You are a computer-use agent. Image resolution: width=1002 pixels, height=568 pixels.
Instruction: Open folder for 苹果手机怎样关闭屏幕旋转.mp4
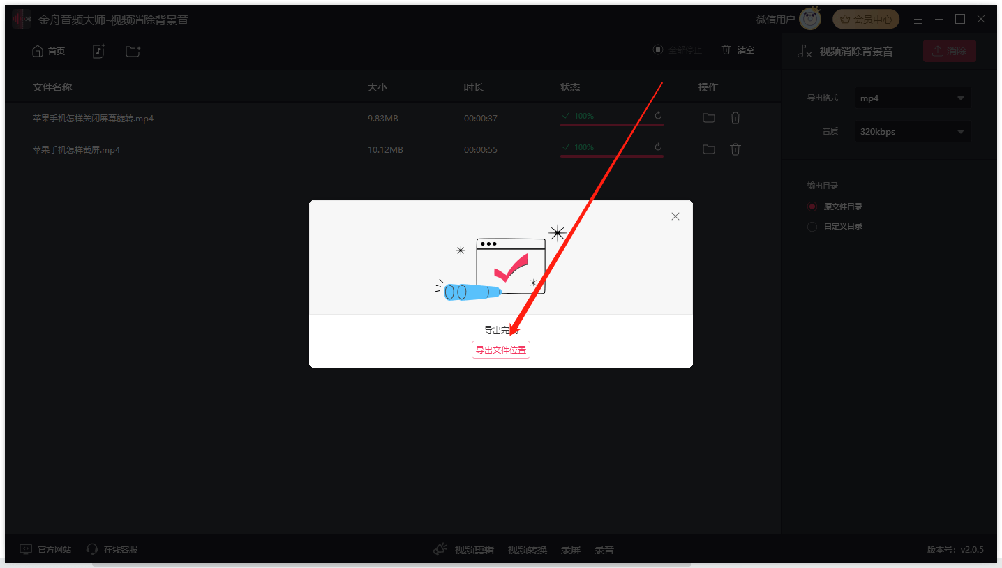pos(709,118)
